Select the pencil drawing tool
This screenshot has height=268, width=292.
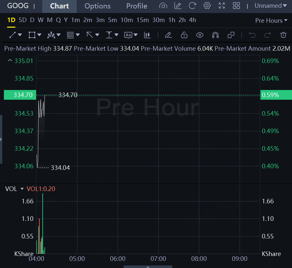(x=168, y=35)
